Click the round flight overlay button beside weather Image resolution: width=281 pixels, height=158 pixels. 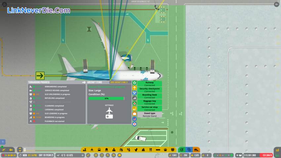click(x=88, y=155)
